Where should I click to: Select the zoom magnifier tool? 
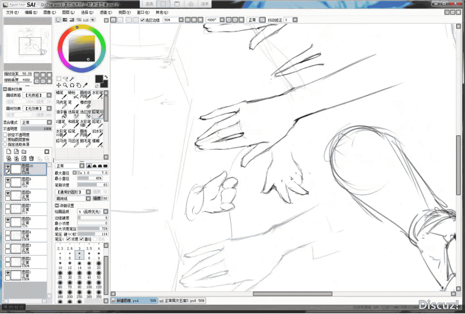tap(65, 85)
